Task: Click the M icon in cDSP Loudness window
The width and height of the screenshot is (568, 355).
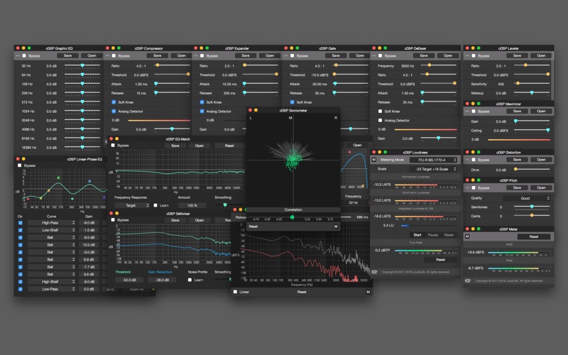Action: pos(374,160)
